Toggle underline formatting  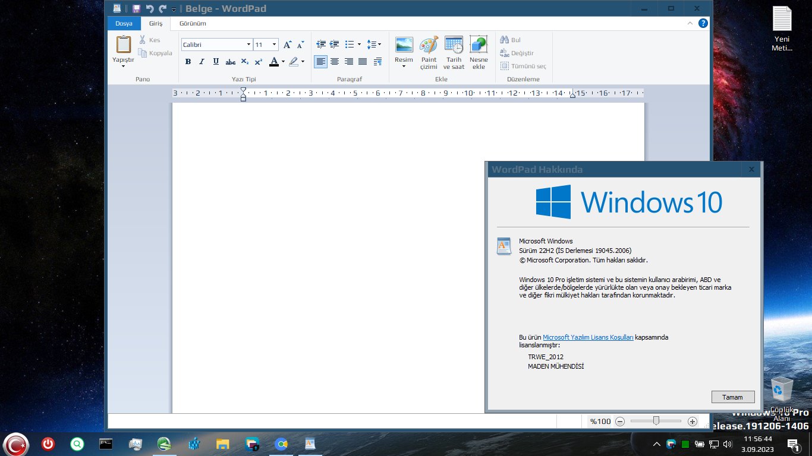216,62
